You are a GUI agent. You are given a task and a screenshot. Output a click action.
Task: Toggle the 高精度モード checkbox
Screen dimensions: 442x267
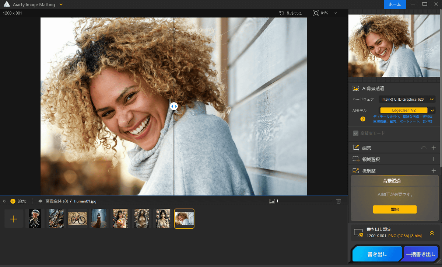click(x=356, y=133)
